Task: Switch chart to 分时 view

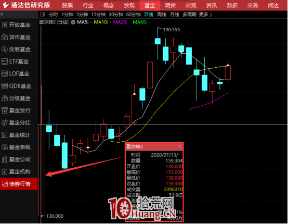Action: 53,15
